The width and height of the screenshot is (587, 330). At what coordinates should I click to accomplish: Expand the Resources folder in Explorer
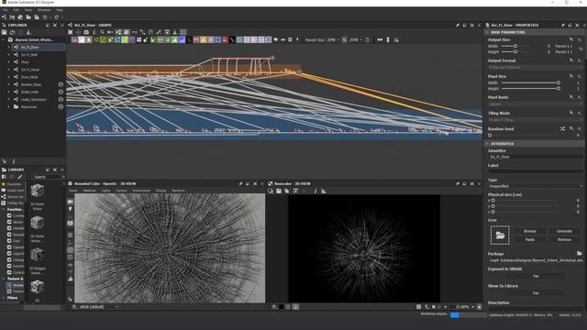(8, 107)
